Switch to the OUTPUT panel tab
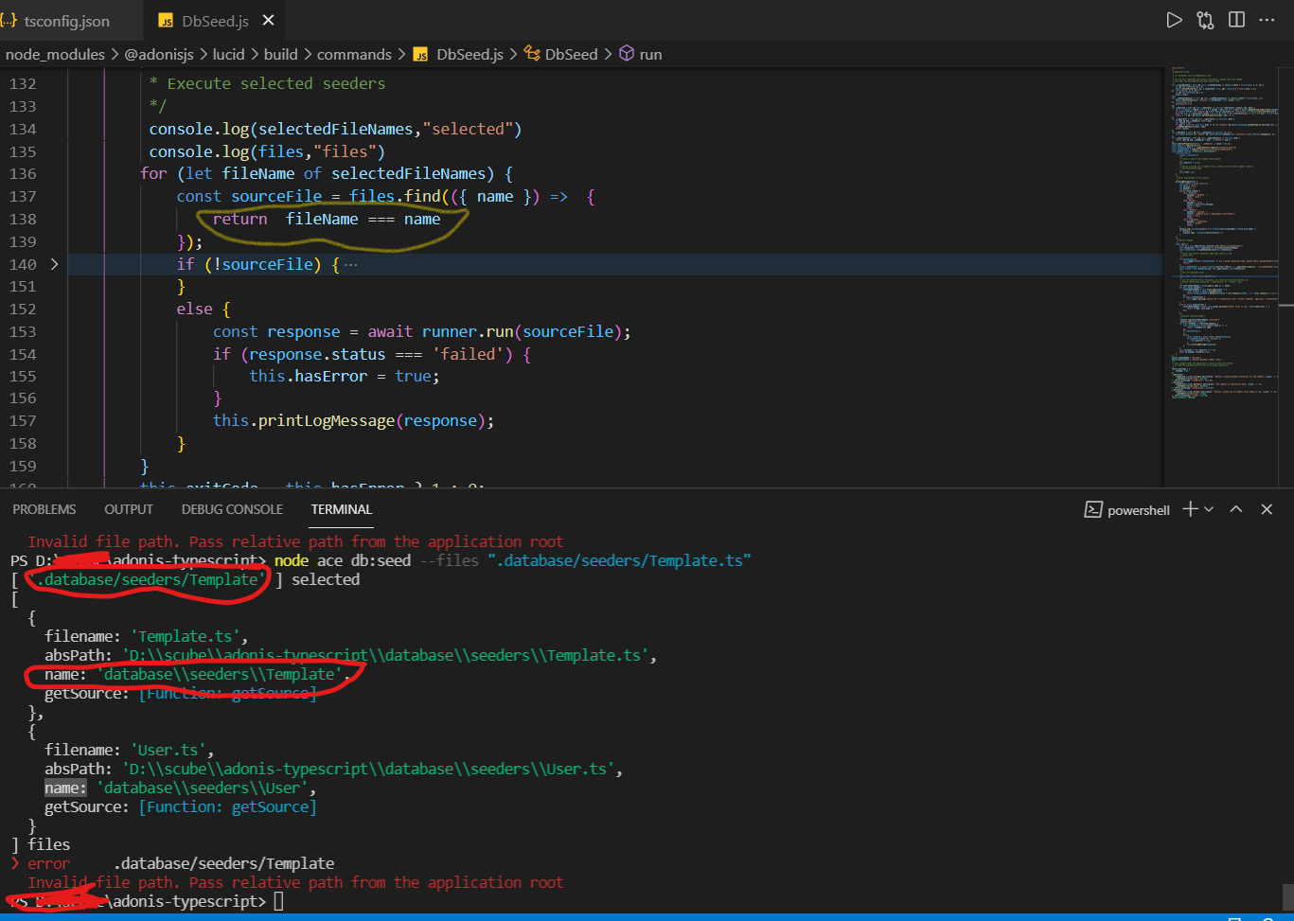The height and width of the screenshot is (921, 1294). click(128, 509)
